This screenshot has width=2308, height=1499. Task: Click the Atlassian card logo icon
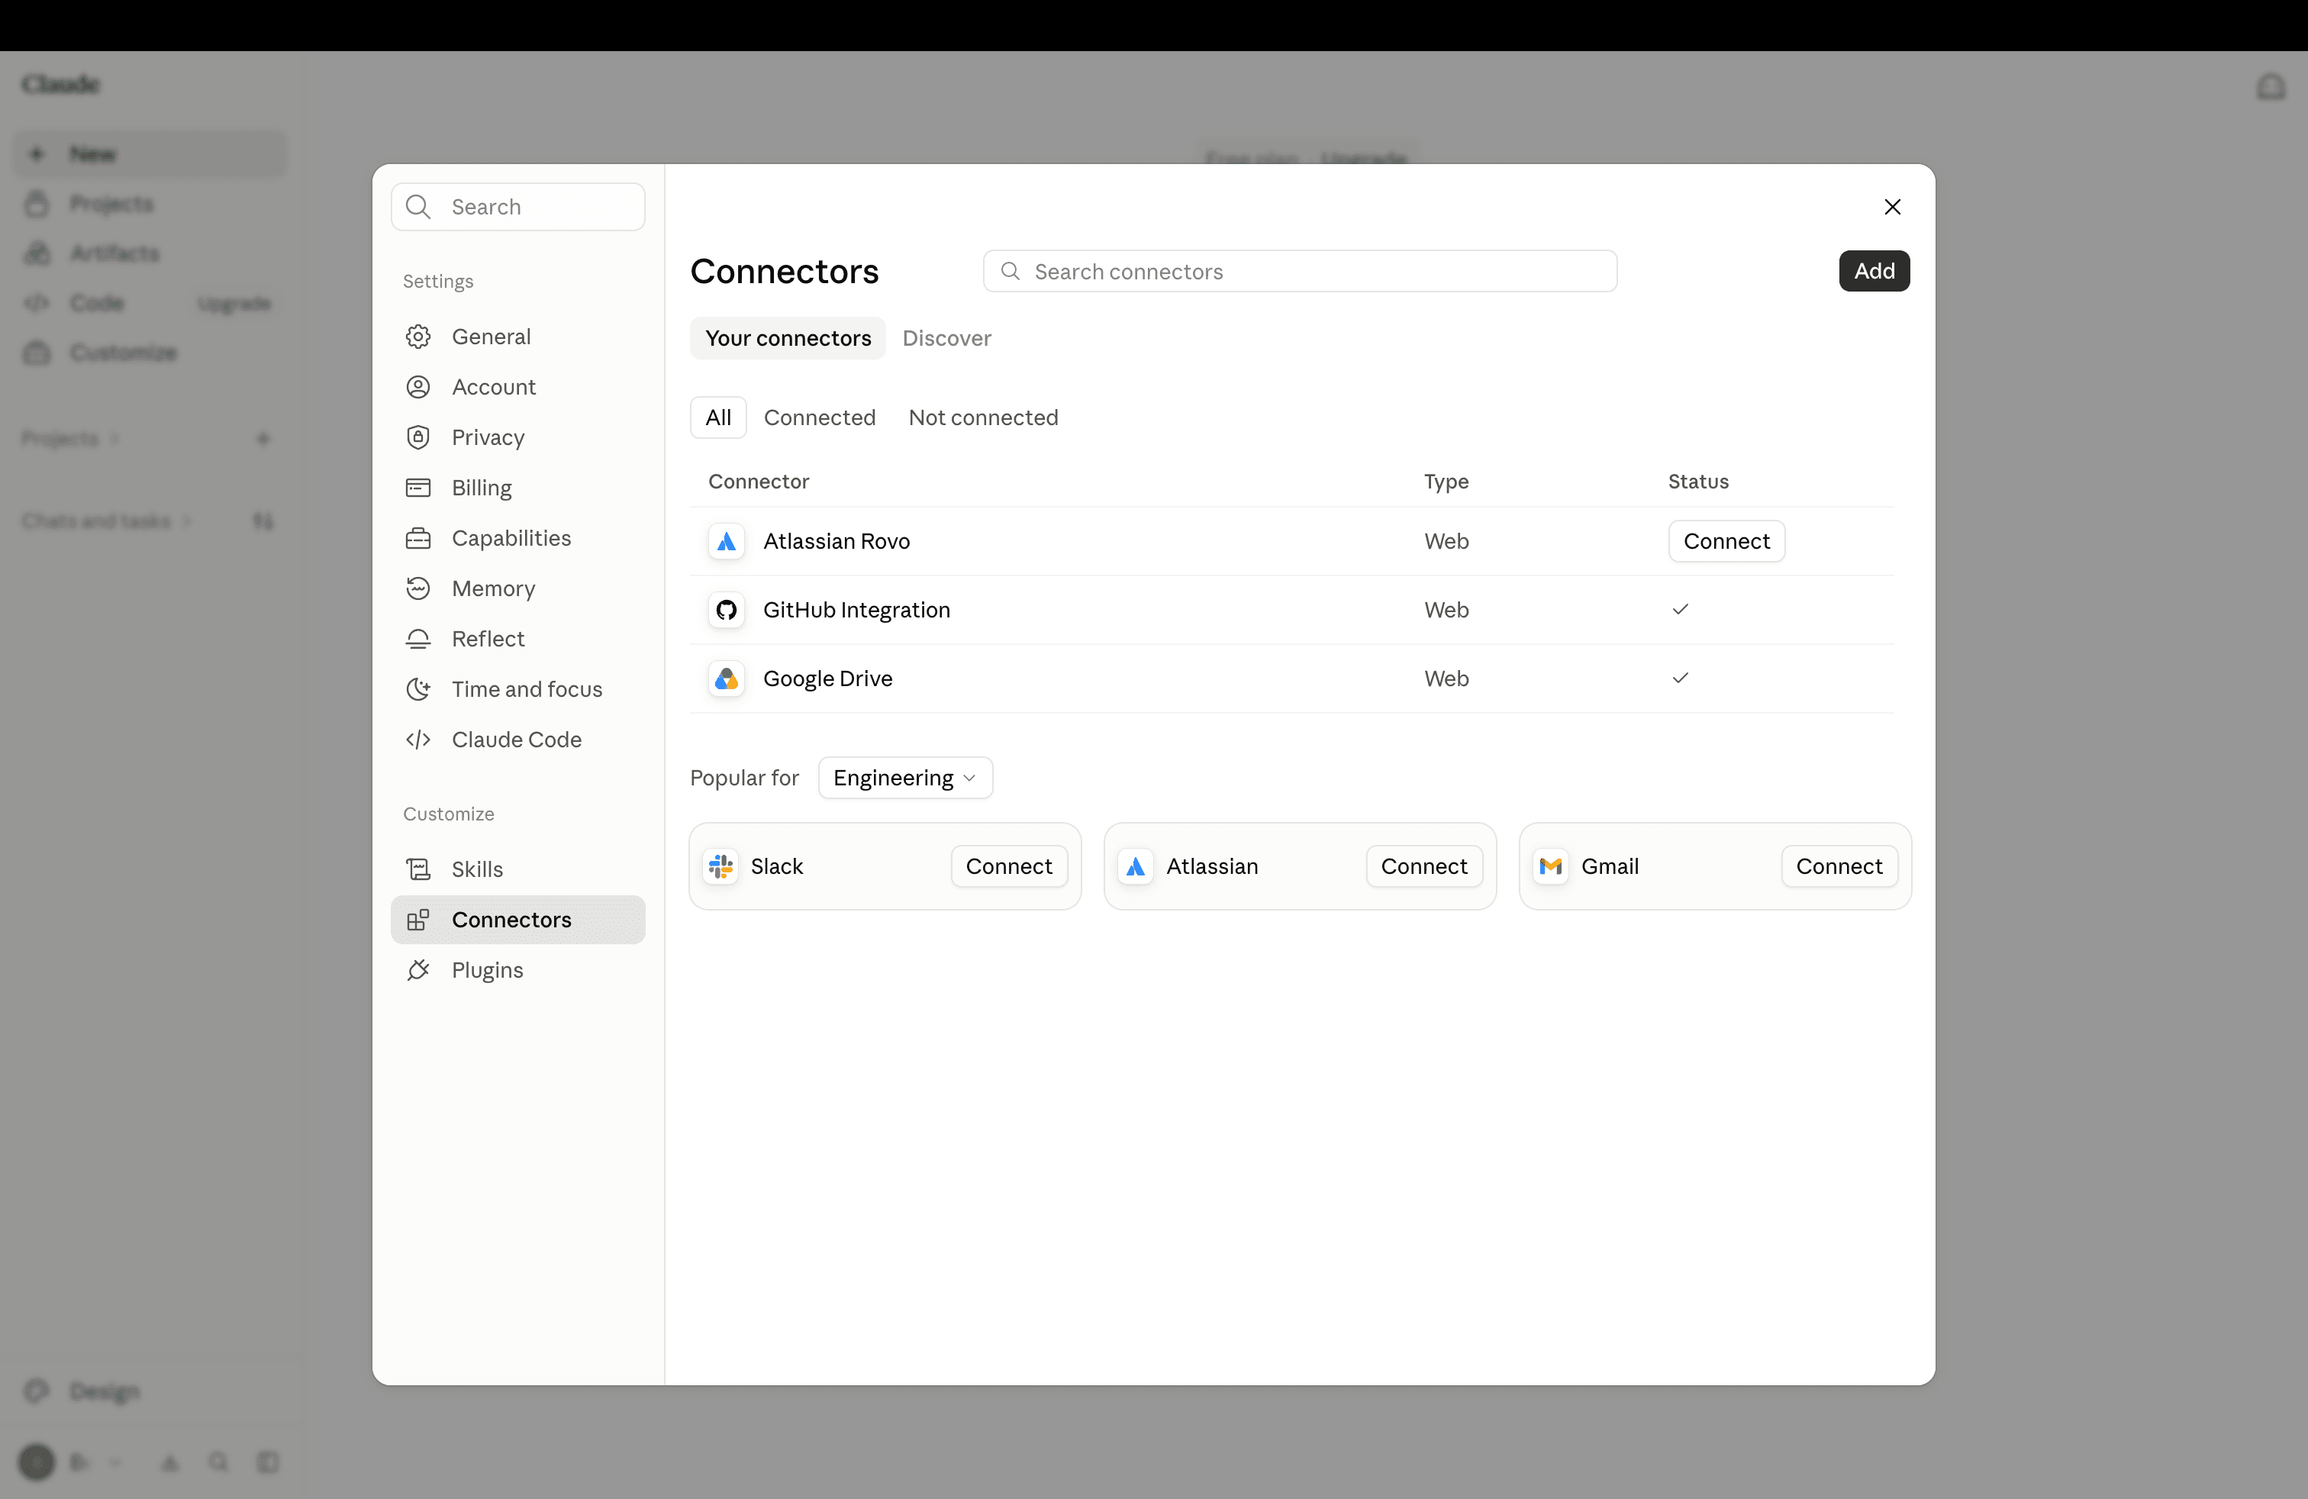click(1136, 867)
